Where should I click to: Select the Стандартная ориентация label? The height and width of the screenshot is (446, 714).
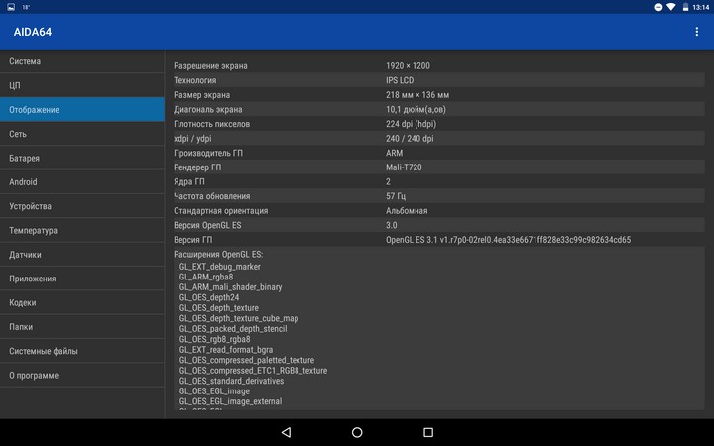220,211
